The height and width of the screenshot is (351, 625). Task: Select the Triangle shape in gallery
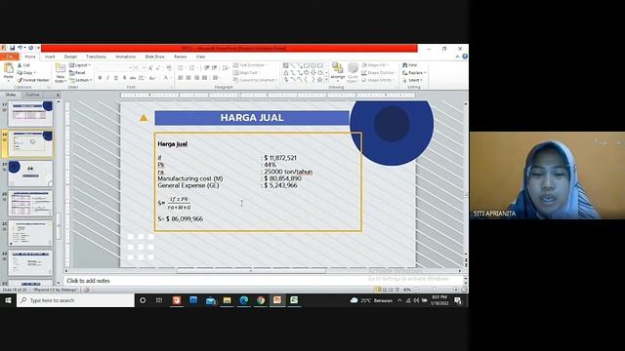coord(286,73)
